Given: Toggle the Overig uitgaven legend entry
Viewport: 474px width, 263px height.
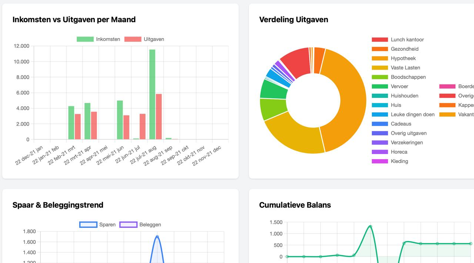Looking at the screenshot, I should pos(399,133).
